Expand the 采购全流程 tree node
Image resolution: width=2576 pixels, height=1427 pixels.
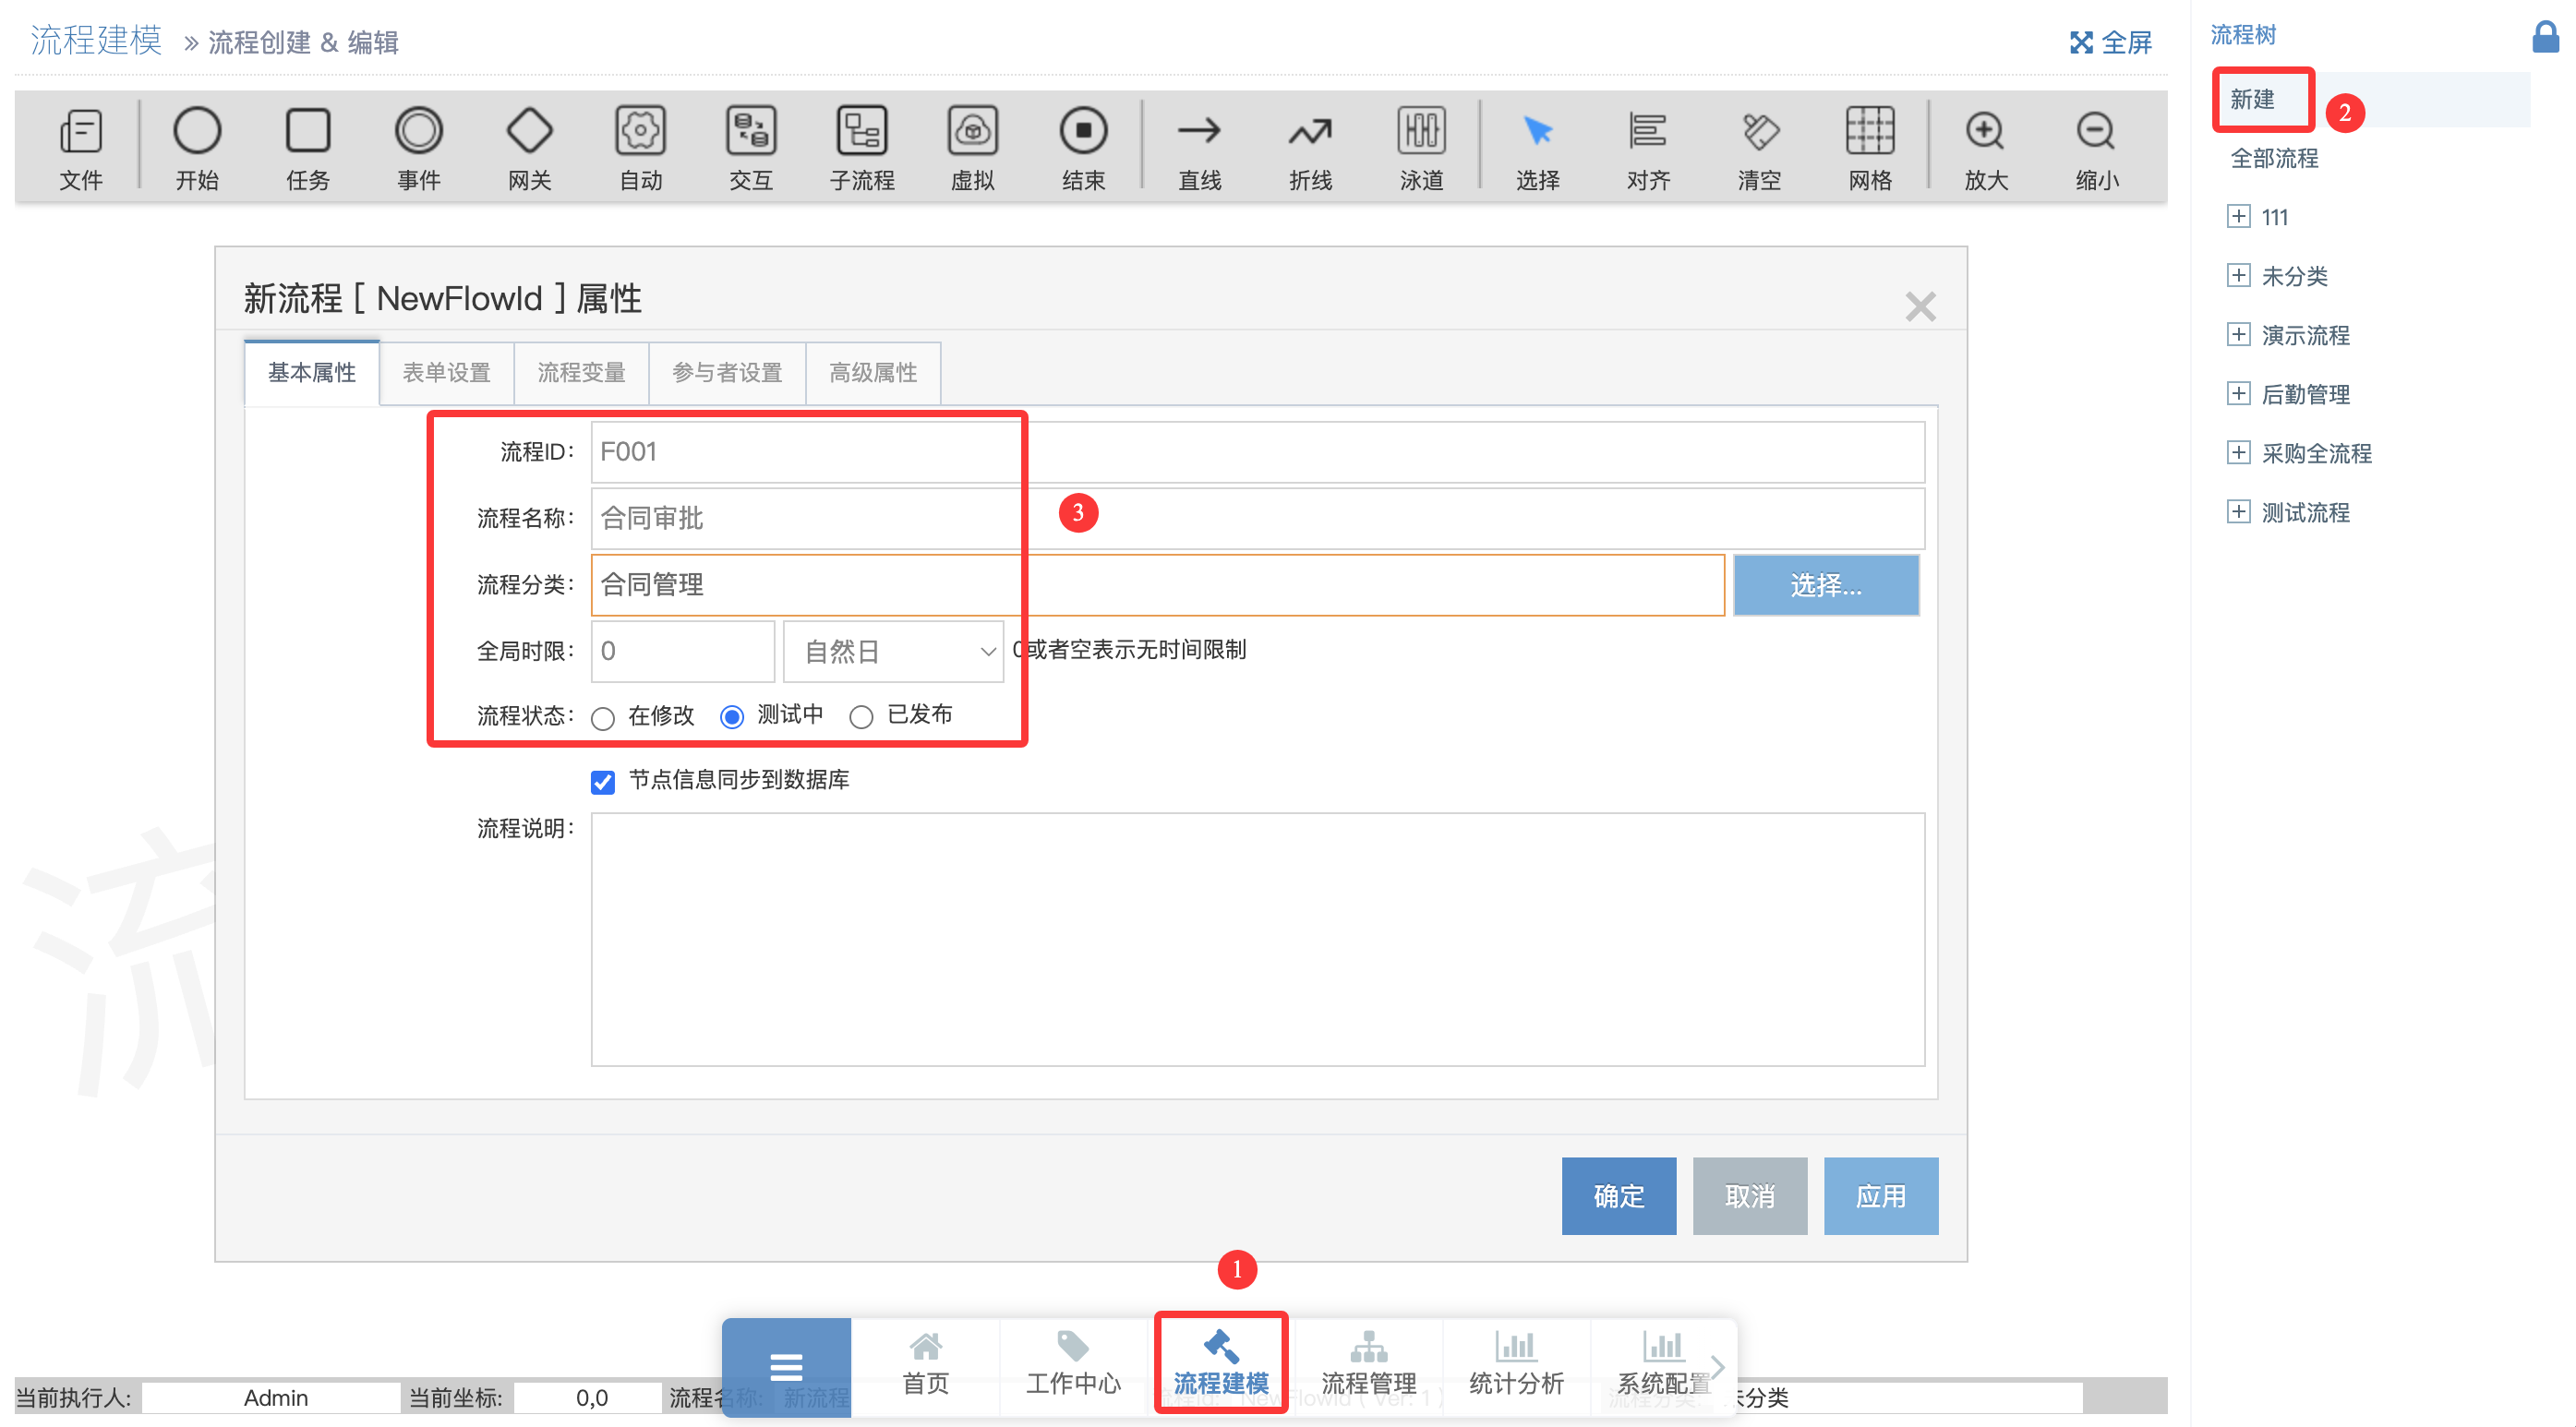click(x=2238, y=452)
